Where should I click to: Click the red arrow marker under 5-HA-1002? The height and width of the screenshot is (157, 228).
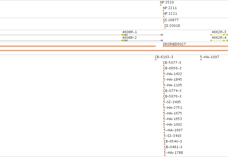(164, 127)
